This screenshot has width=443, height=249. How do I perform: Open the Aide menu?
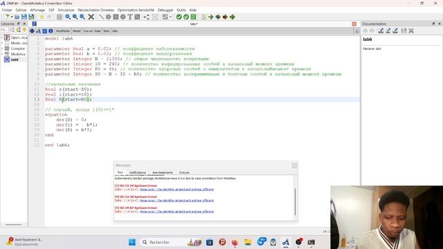pos(193,10)
